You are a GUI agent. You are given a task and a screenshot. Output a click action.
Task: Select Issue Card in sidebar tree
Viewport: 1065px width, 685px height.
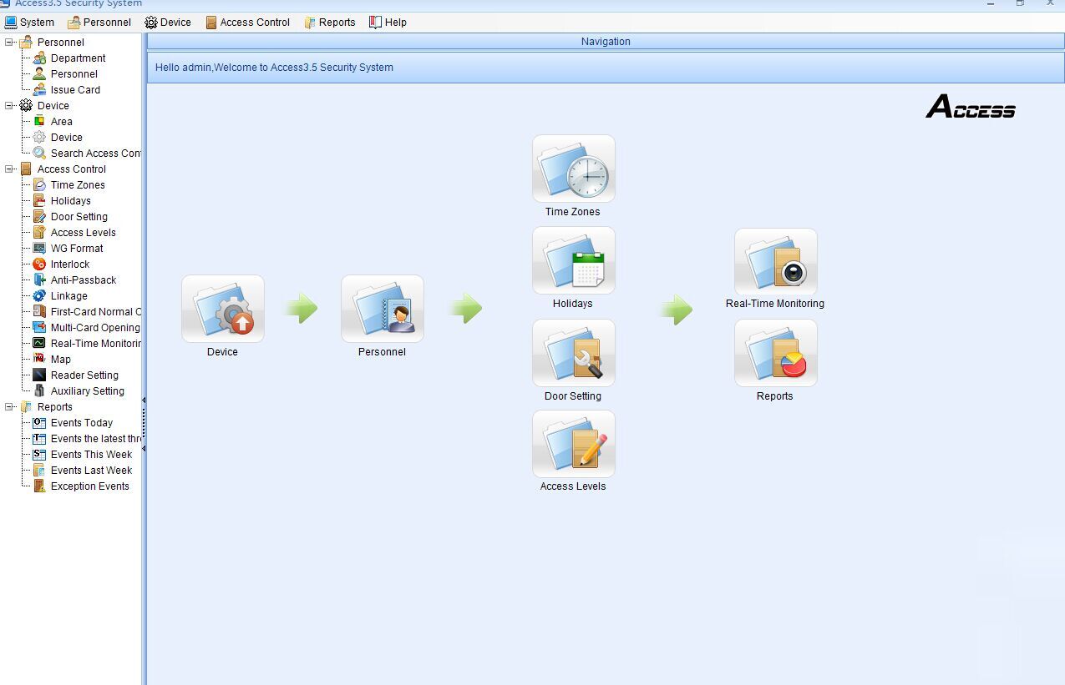pyautogui.click(x=75, y=90)
